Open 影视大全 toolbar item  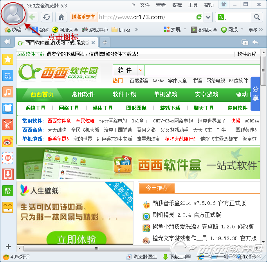[204, 30]
